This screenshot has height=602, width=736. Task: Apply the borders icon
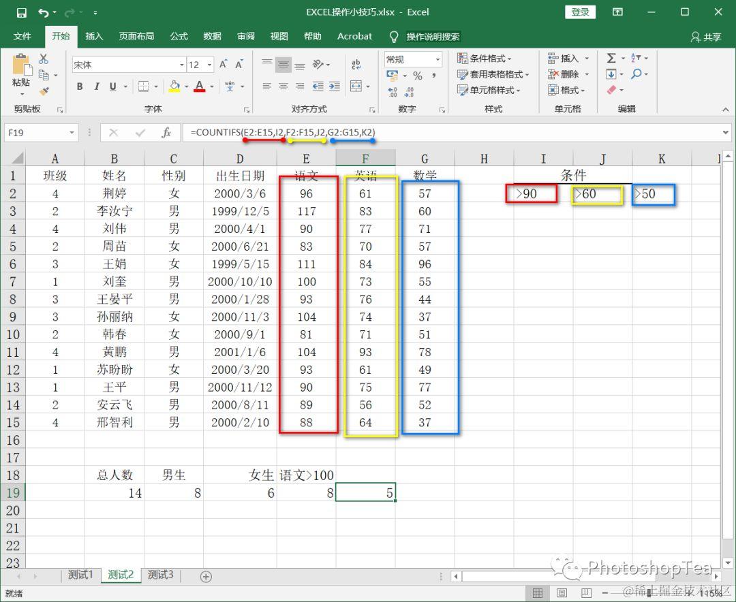[143, 86]
